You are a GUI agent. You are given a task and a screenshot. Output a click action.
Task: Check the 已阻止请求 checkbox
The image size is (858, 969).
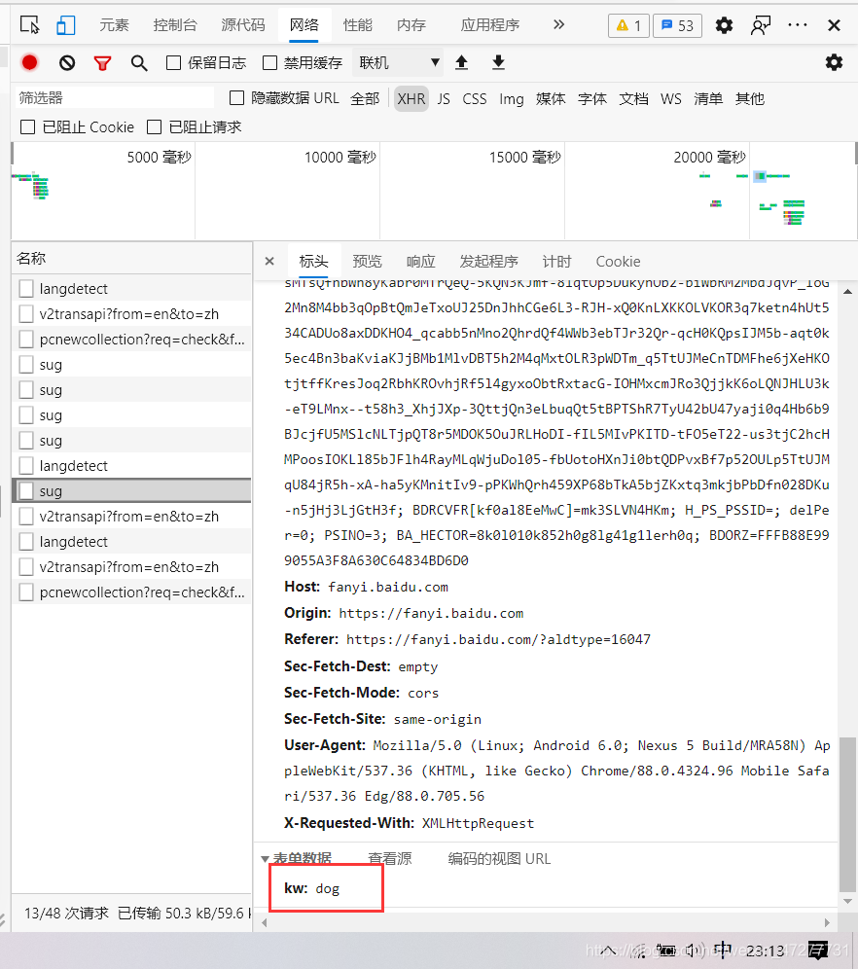point(155,126)
